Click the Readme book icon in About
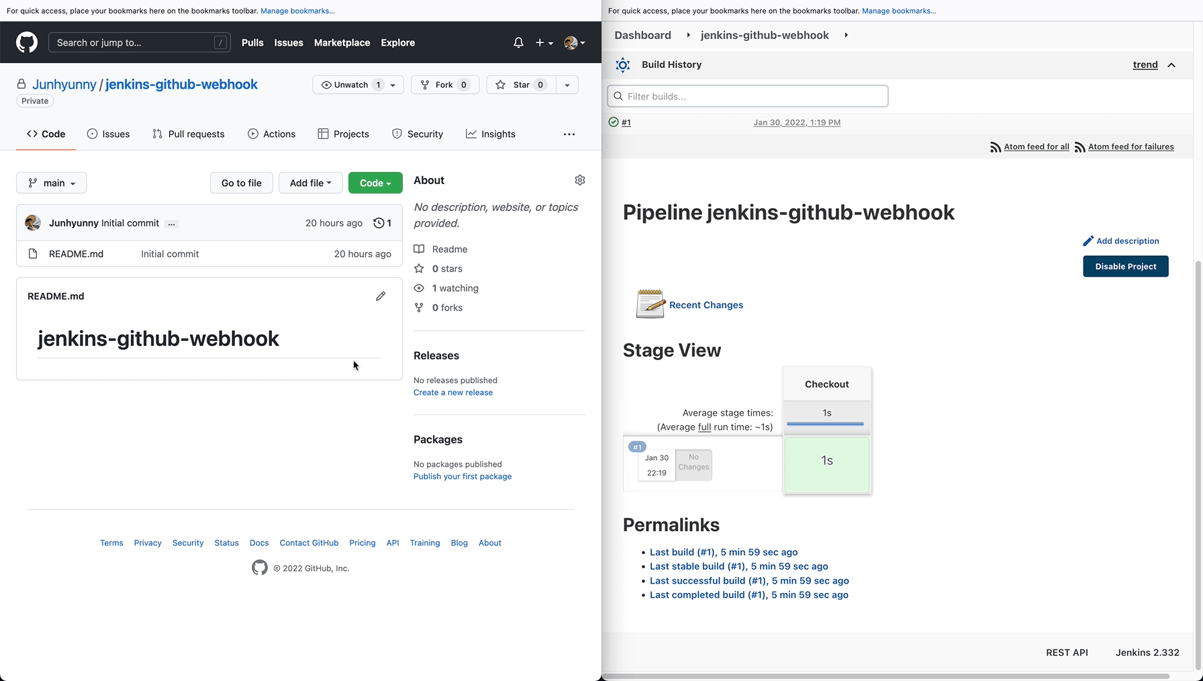The width and height of the screenshot is (1203, 681). tap(419, 249)
